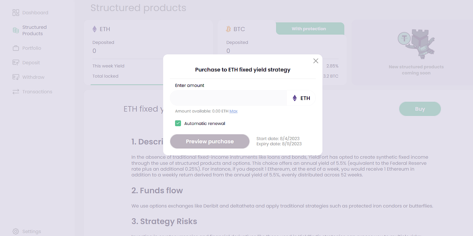Click the Portfolio briefcase icon

16,48
